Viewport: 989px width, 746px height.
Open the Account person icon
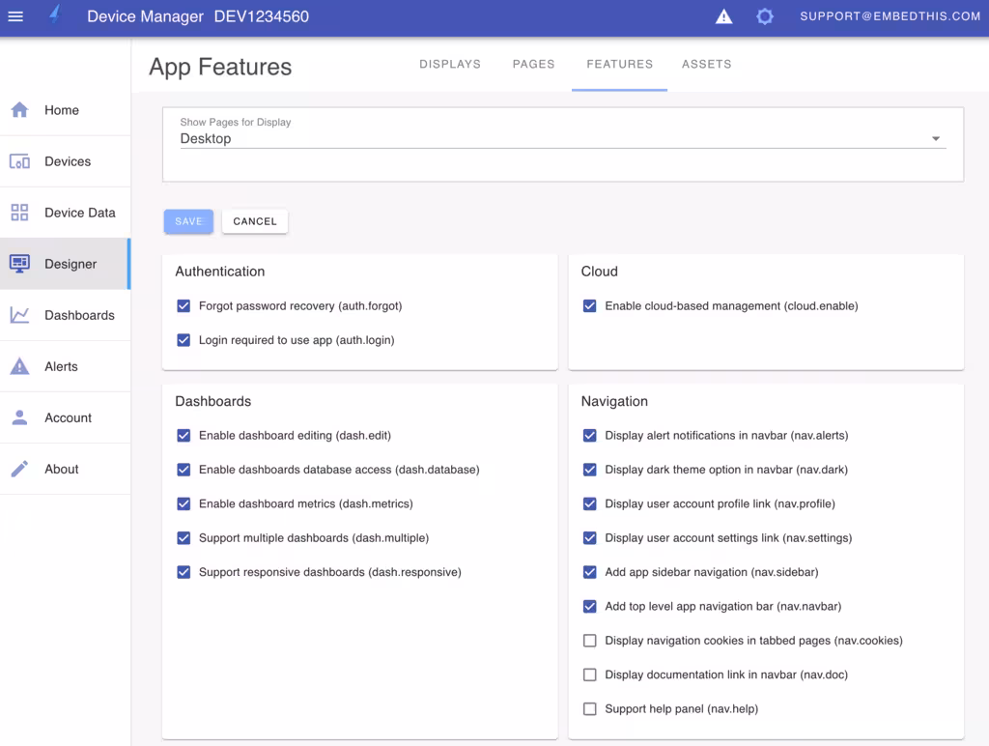19,417
